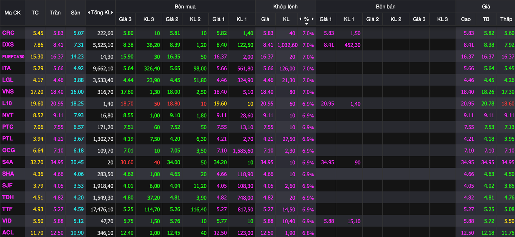This screenshot has width=515, height=237.
Task: Click left arrow next to % column header
Action: [300, 19]
